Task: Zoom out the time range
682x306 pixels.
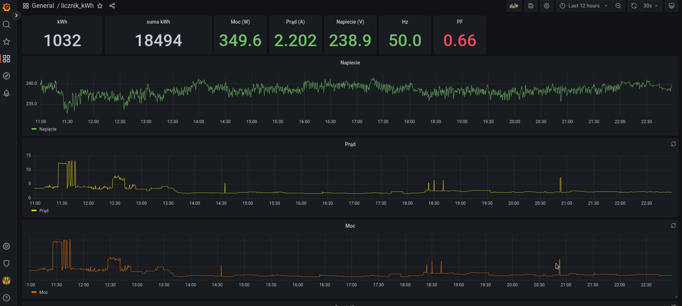Action: (x=618, y=6)
